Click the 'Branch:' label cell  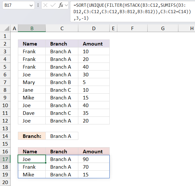tap(32, 136)
